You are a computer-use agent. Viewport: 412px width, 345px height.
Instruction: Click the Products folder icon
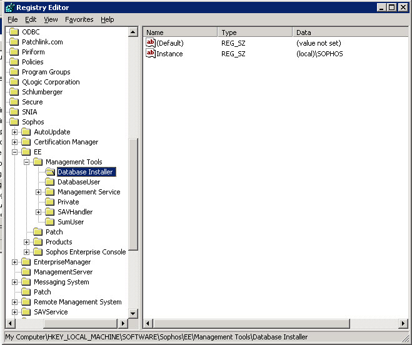38,242
